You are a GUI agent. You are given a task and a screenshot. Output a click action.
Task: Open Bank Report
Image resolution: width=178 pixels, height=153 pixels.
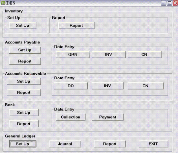coord(24,124)
